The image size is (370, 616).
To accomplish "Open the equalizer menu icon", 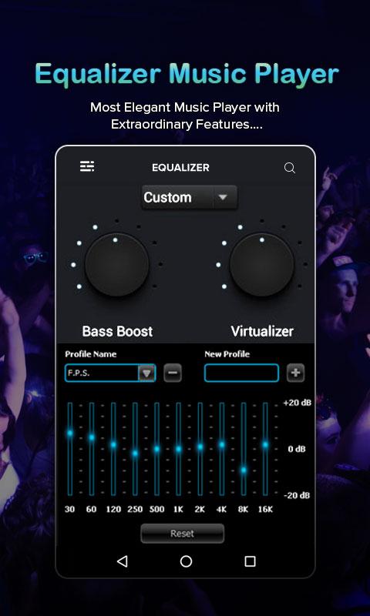I will [87, 166].
